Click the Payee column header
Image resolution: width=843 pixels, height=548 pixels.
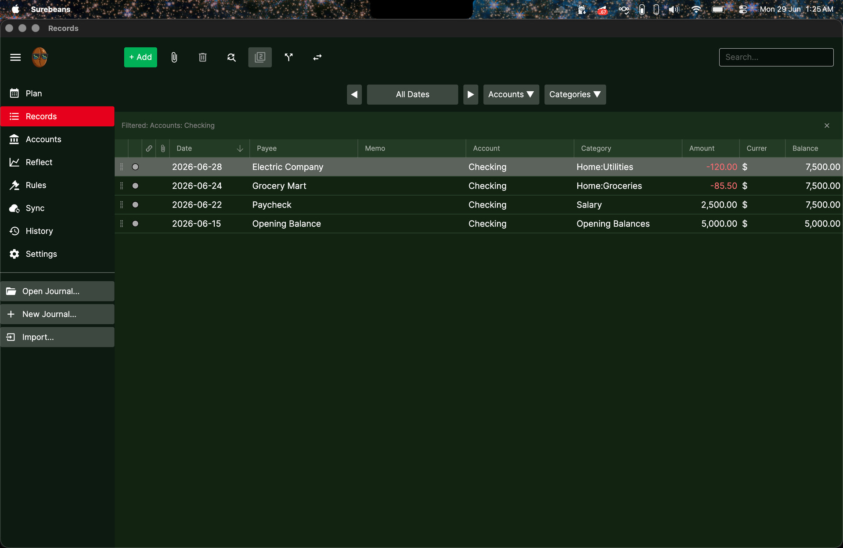[x=303, y=148]
